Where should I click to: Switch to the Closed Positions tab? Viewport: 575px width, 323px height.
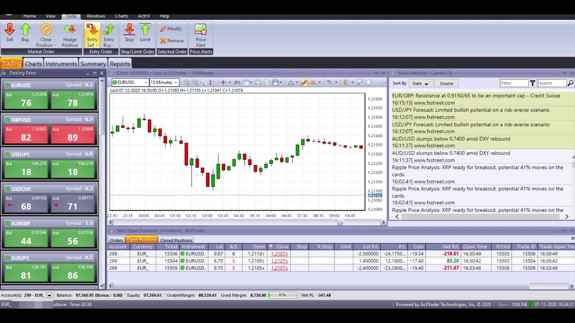click(176, 240)
